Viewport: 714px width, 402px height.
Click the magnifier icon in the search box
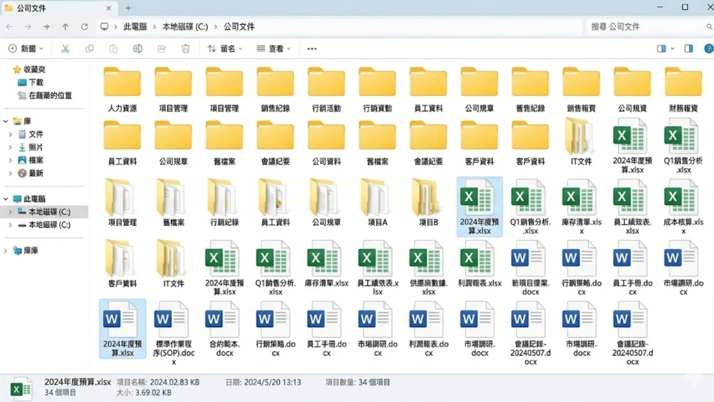(x=709, y=27)
